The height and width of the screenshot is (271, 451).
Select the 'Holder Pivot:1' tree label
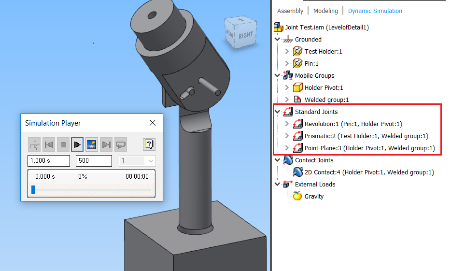coord(324,88)
